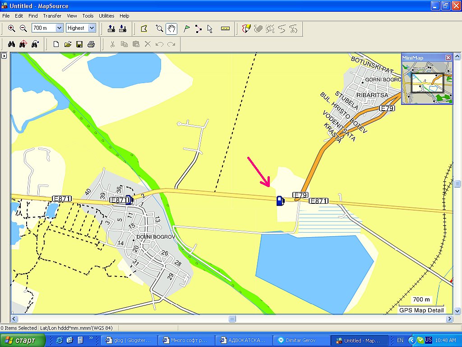Choose the Selection arrow tool
The image size is (462, 347).
point(210,28)
